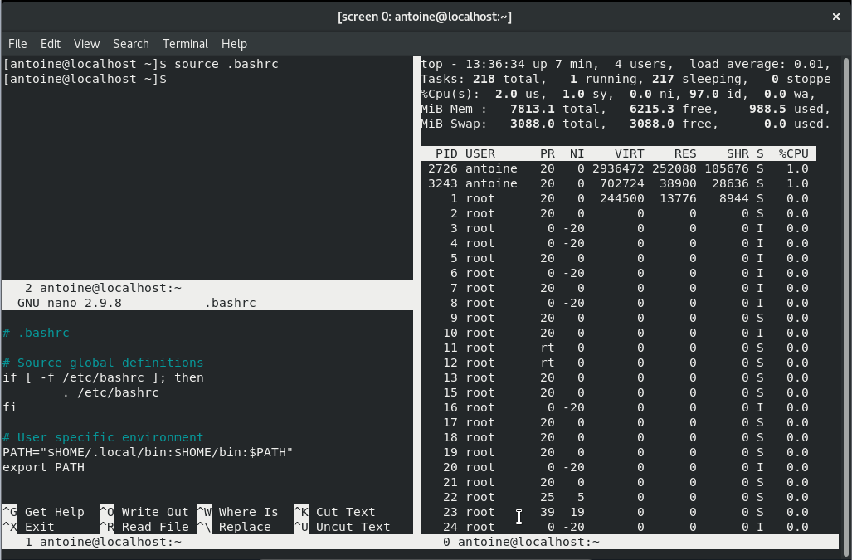Click the ^\ Replace shortcut

click(234, 527)
